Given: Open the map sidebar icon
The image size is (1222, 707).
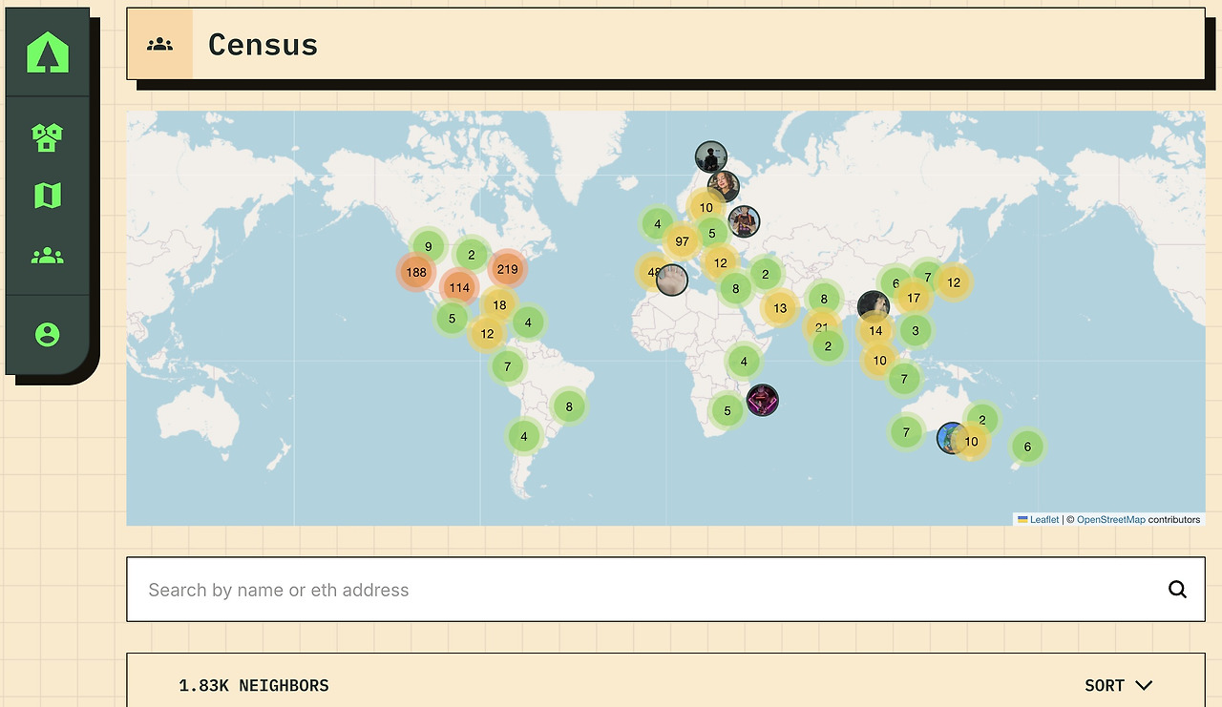Looking at the screenshot, I should pyautogui.click(x=47, y=196).
